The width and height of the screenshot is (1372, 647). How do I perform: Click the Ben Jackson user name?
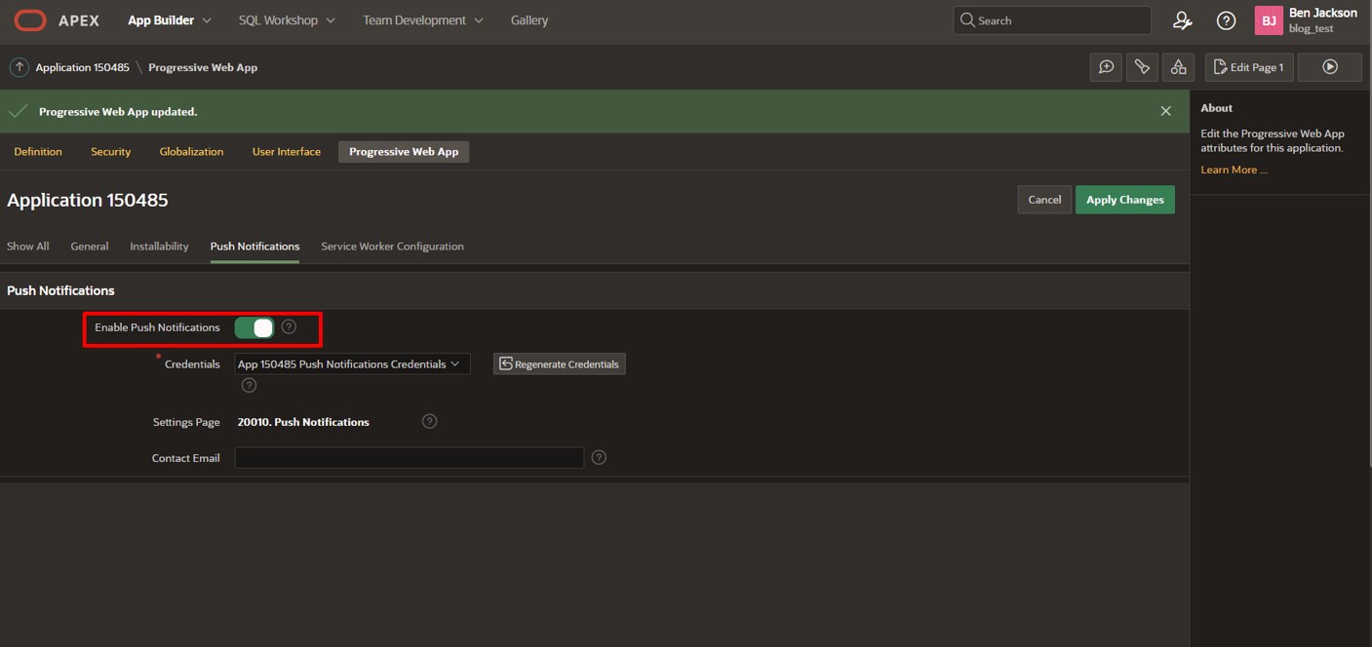[x=1322, y=13]
